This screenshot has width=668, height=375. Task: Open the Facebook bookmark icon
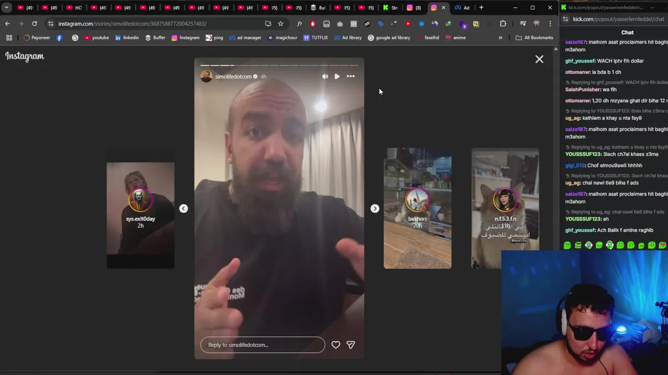click(x=59, y=37)
